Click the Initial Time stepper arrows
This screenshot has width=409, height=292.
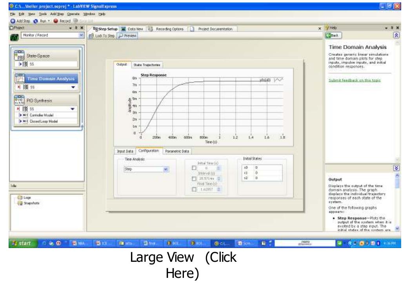218,168
